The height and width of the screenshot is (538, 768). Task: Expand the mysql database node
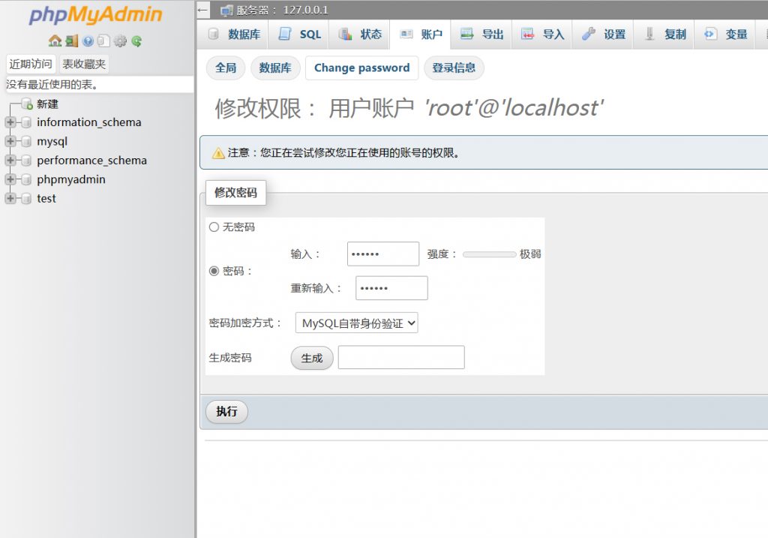pos(10,141)
